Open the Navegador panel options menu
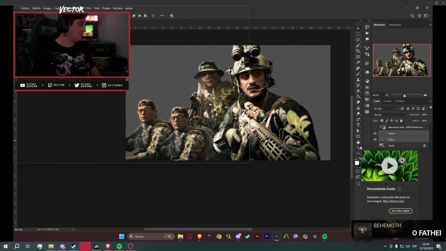Screen dimensions: 446x251 tap(430, 25)
